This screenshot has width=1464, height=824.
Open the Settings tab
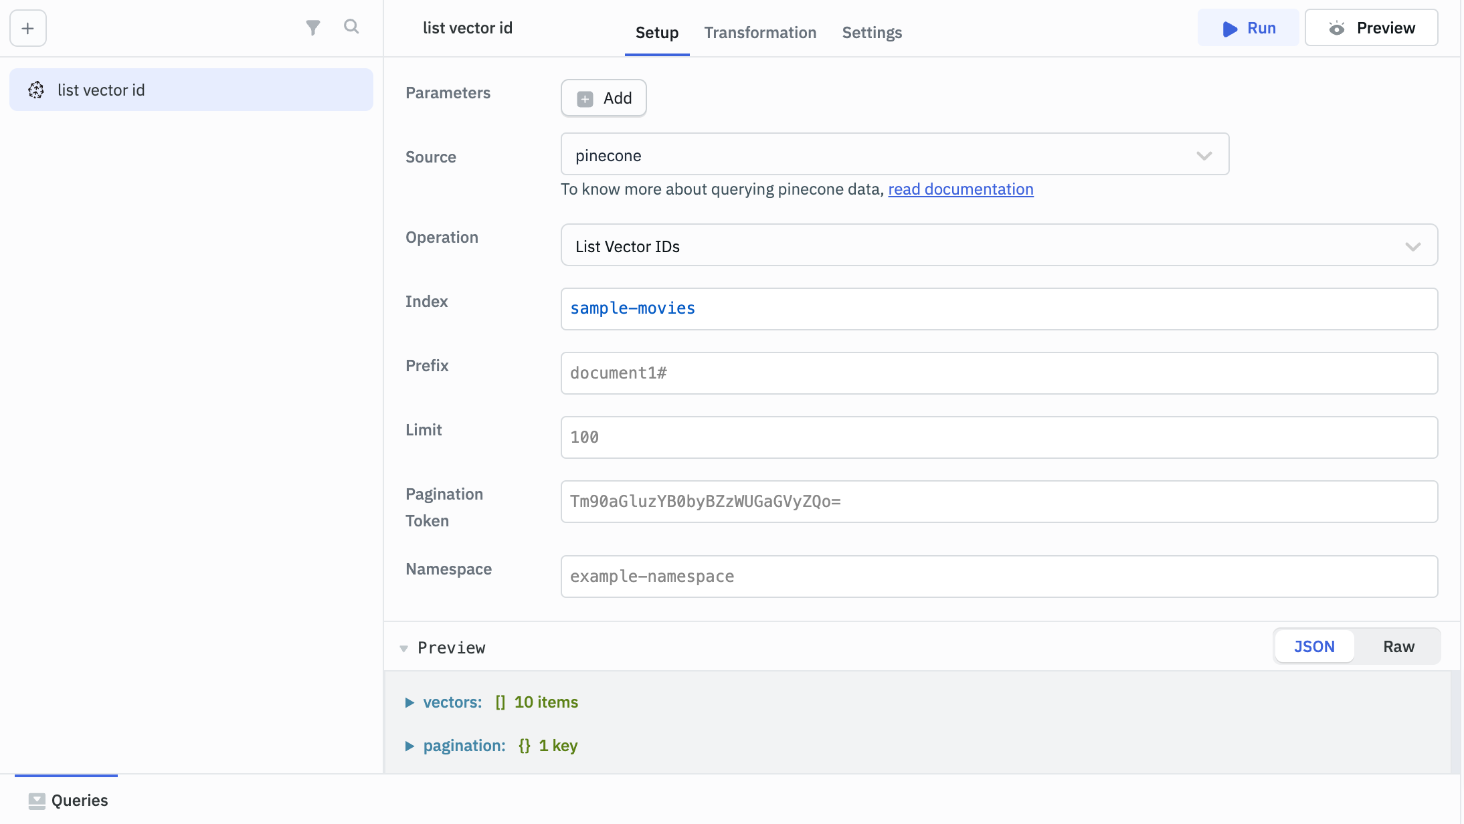tap(872, 33)
